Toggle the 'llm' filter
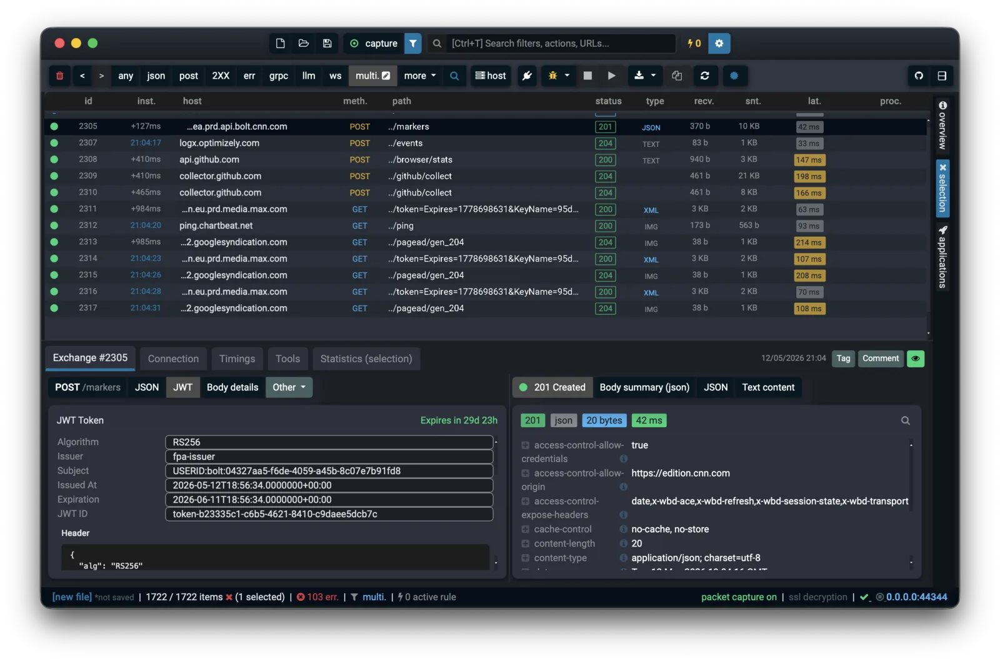This screenshot has height=662, width=1000. coord(309,76)
